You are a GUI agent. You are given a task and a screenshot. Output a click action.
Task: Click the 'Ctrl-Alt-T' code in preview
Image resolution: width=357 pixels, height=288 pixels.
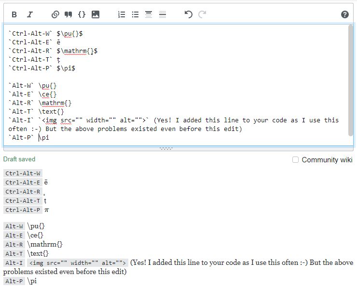[23, 201]
